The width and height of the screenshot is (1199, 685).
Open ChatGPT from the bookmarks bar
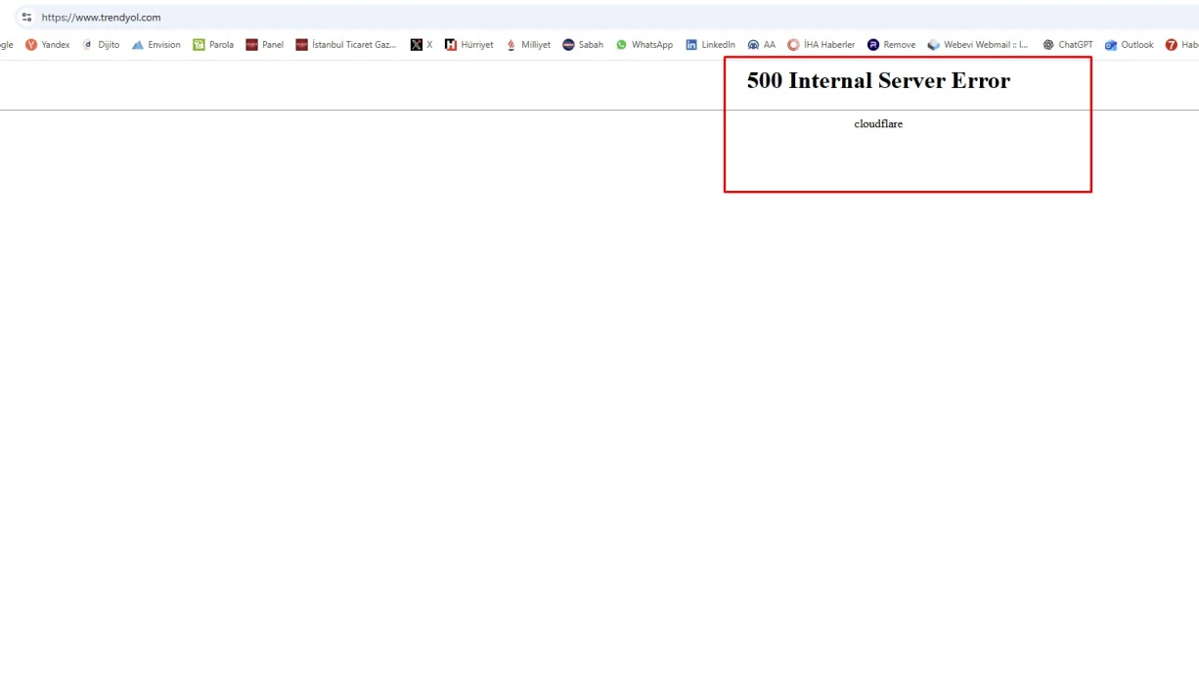coord(1068,45)
